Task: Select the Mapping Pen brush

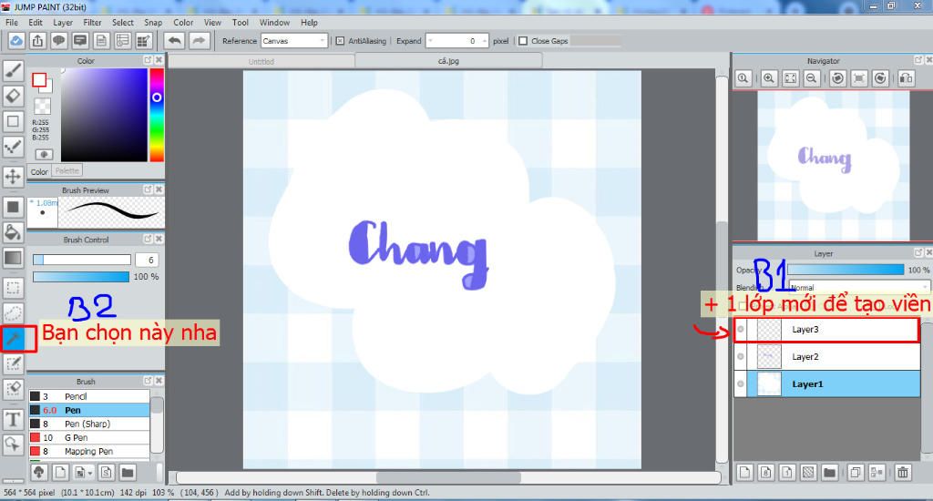Action: (89, 451)
